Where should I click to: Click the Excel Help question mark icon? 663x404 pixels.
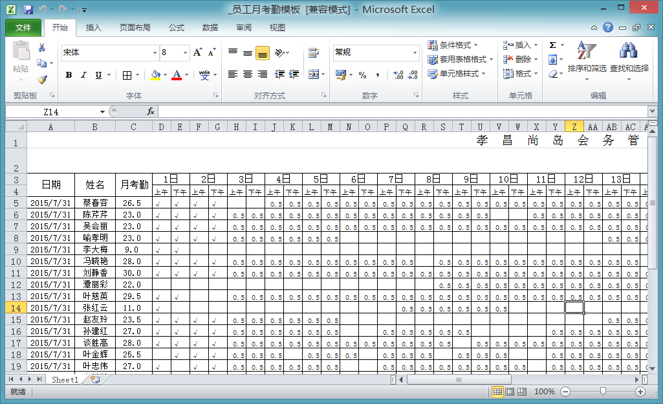point(608,27)
